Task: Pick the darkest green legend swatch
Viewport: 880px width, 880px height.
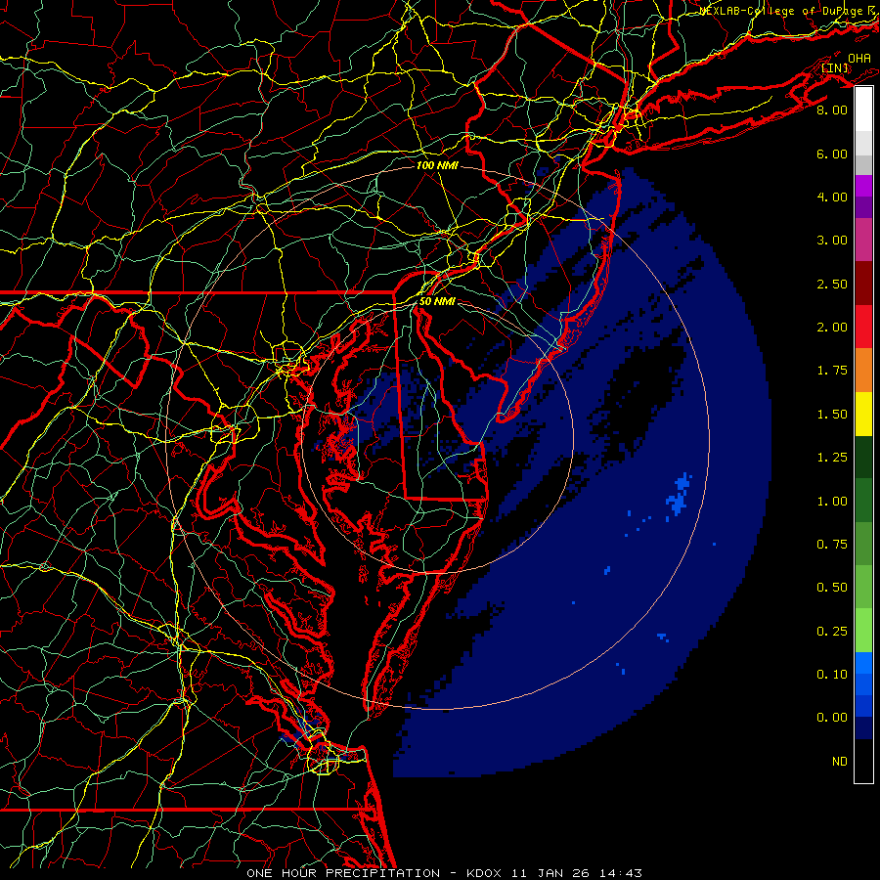Action: 863,458
